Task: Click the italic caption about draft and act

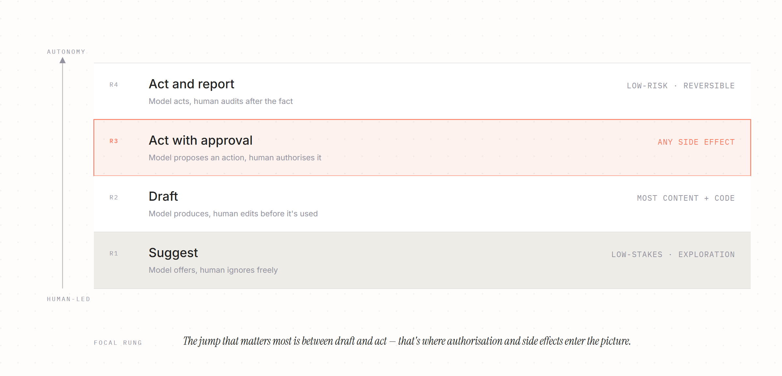Action: pyautogui.click(x=407, y=341)
